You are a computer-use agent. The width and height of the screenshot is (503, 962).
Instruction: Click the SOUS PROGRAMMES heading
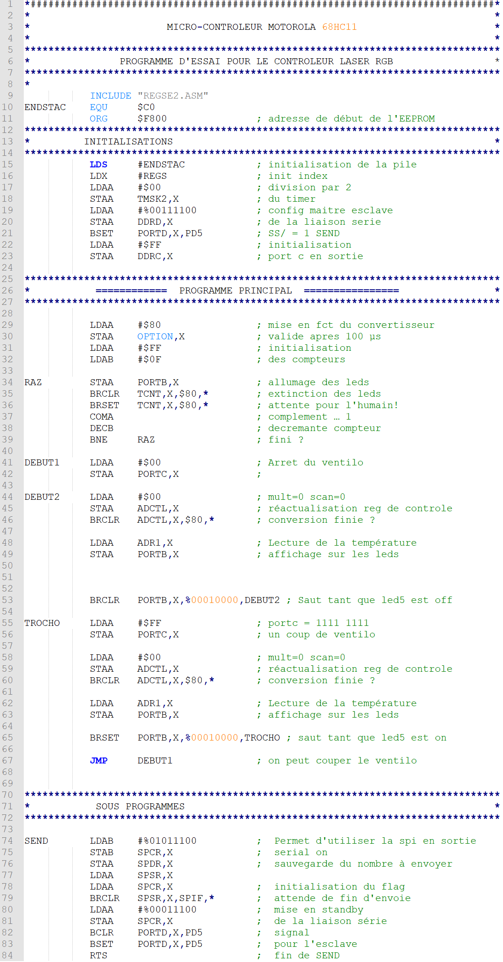coord(140,807)
